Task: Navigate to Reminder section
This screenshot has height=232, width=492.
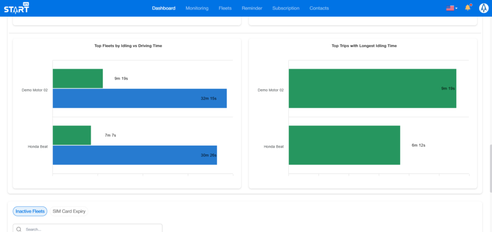Action: pos(252,8)
